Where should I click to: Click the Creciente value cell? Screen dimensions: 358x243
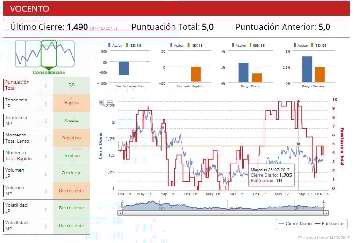72,173
